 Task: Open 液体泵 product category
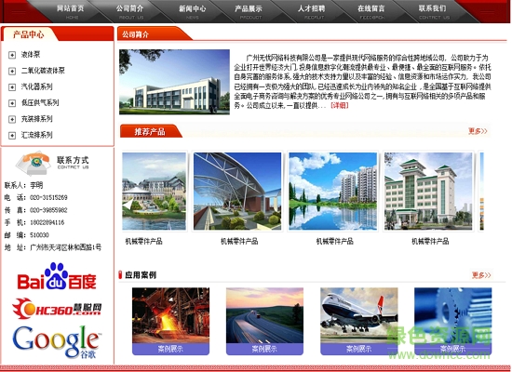[31, 55]
